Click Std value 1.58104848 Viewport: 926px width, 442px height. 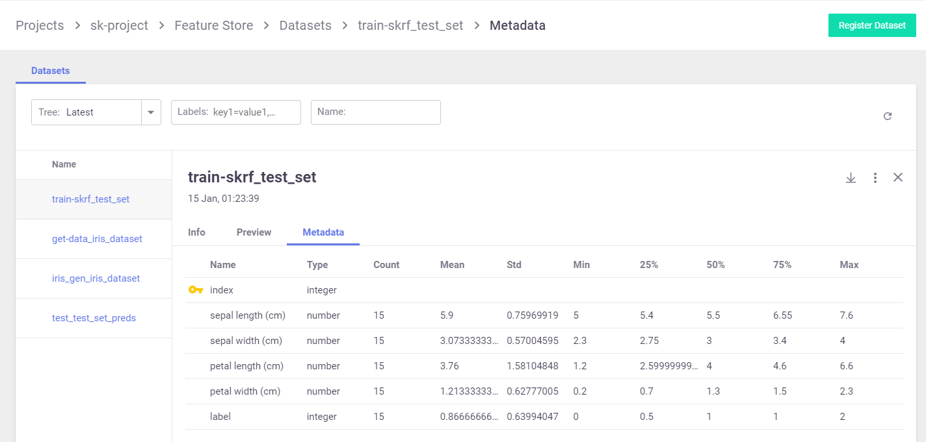[533, 366]
